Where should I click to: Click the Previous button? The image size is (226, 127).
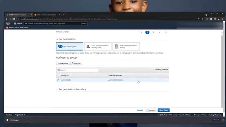[x=151, y=110]
